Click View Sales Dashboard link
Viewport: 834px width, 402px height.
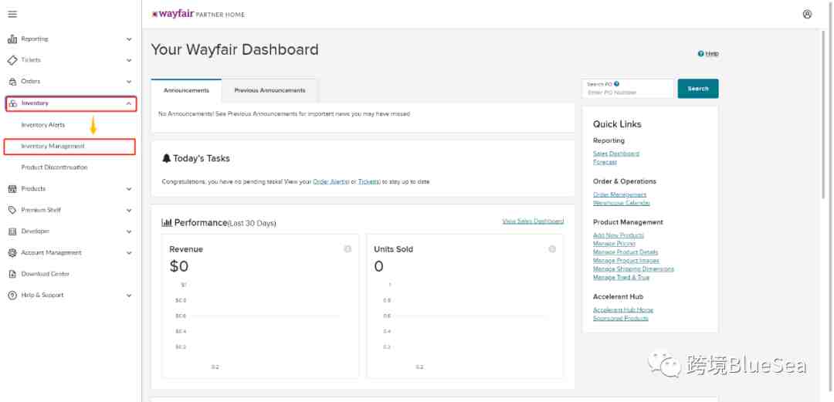point(533,221)
